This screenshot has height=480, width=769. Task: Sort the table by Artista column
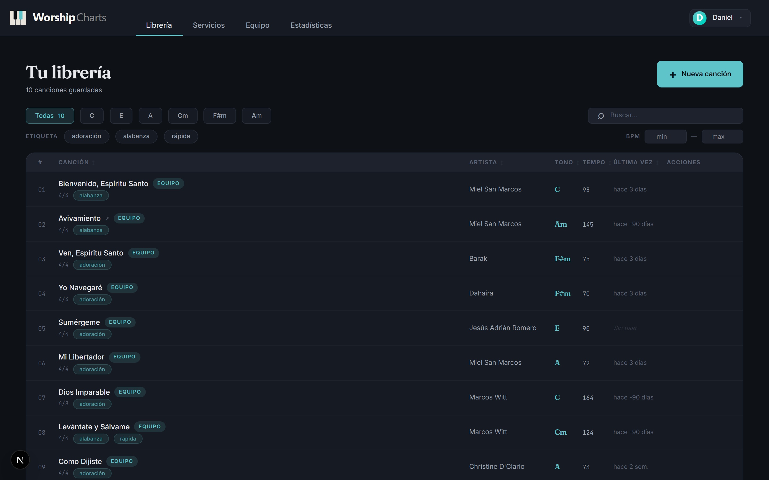pos(486,163)
